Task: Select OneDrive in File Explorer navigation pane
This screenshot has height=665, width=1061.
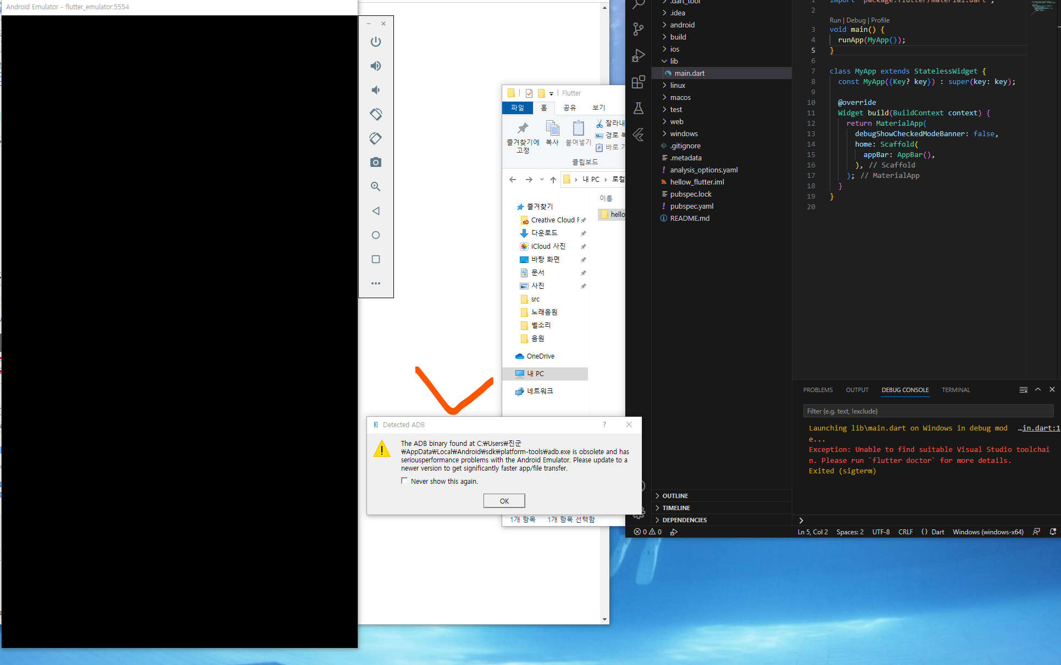Action: click(540, 356)
